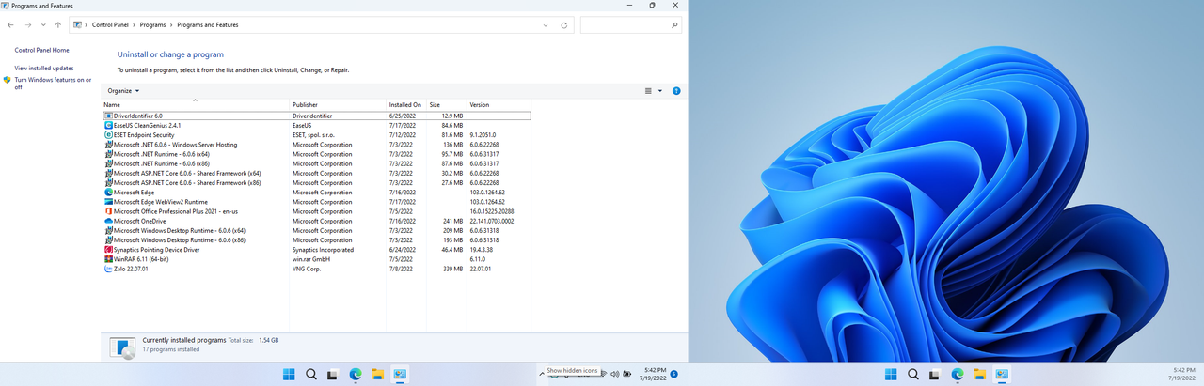
Task: Expand the chevron after Programs breadcrumb
Action: click(x=170, y=25)
